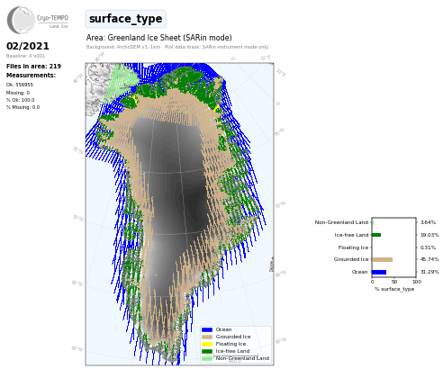Click the 45.74% Grounded Ice percentage value
443x369 pixels.
coord(429,259)
